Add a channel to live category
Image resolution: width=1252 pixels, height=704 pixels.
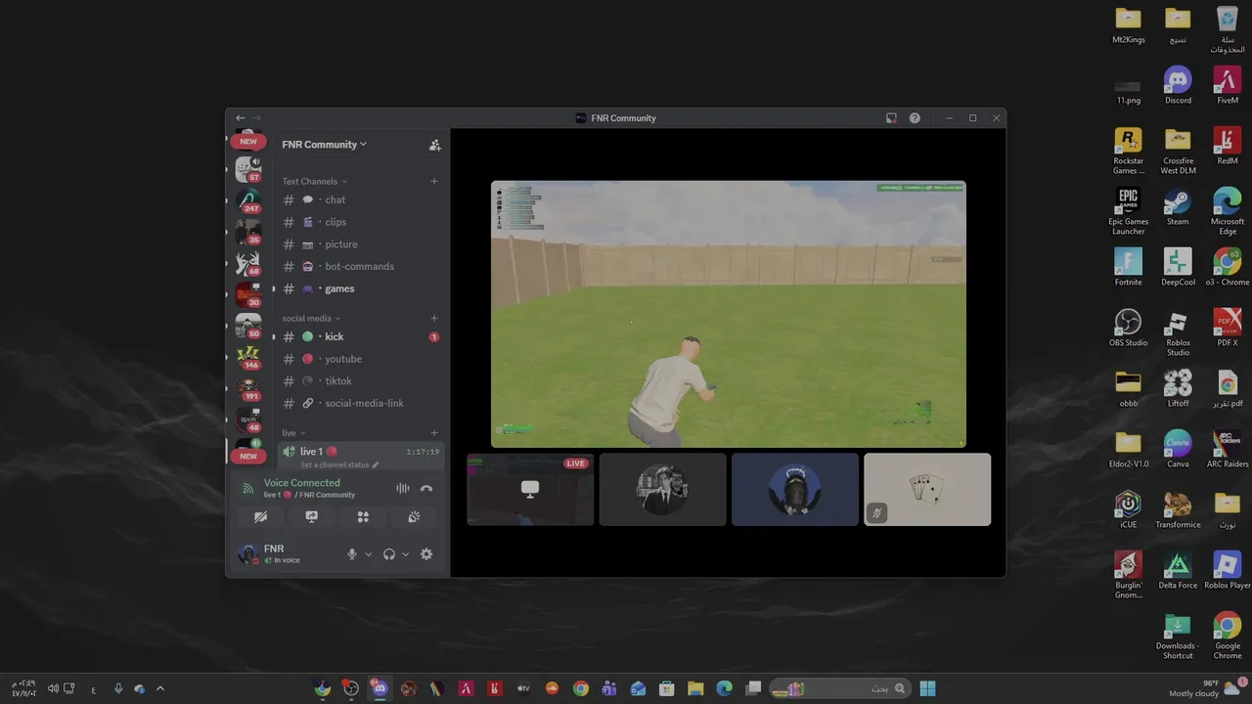[434, 433]
